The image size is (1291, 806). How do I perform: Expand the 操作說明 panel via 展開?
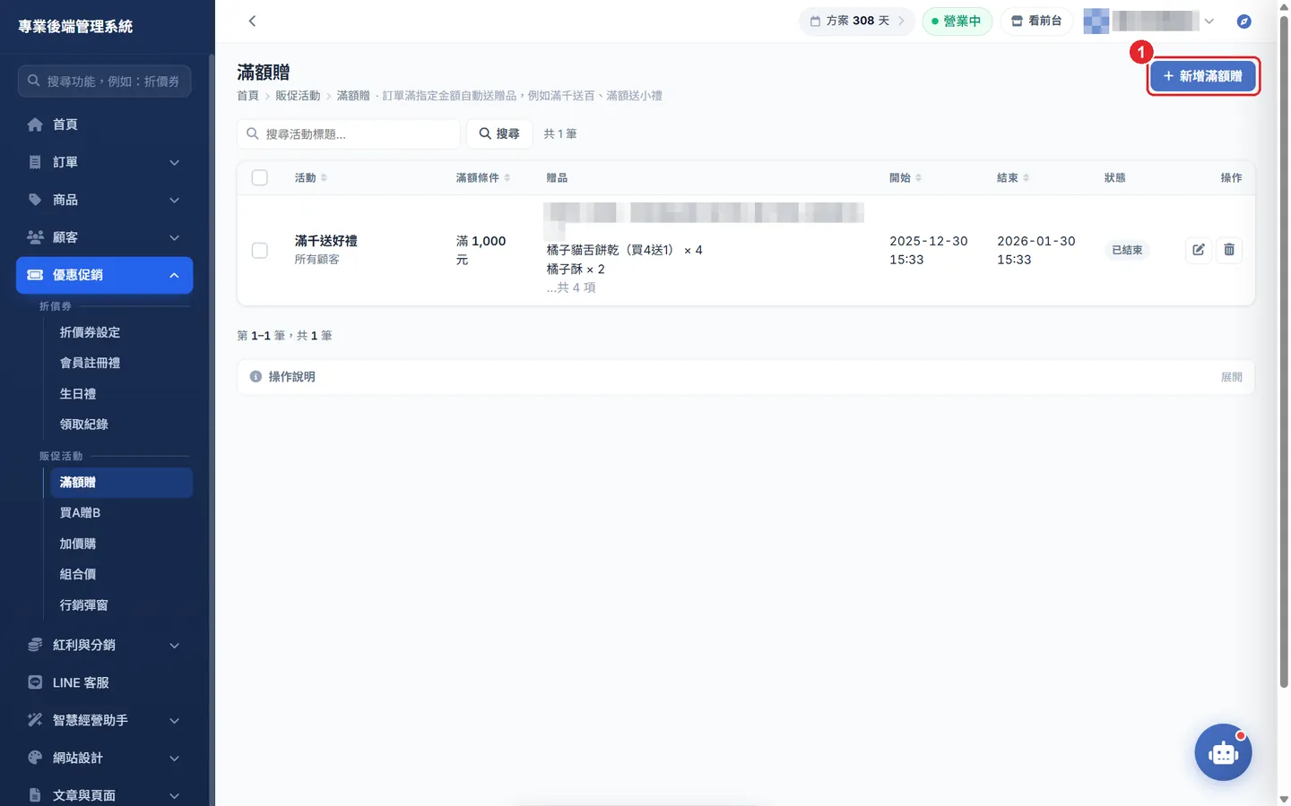[x=1232, y=377]
